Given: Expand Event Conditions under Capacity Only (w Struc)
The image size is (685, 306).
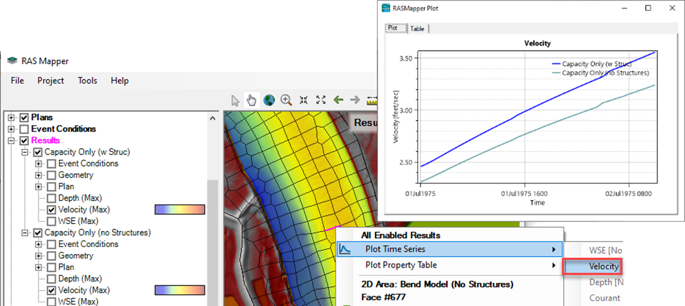Looking at the screenshot, I should (39, 164).
